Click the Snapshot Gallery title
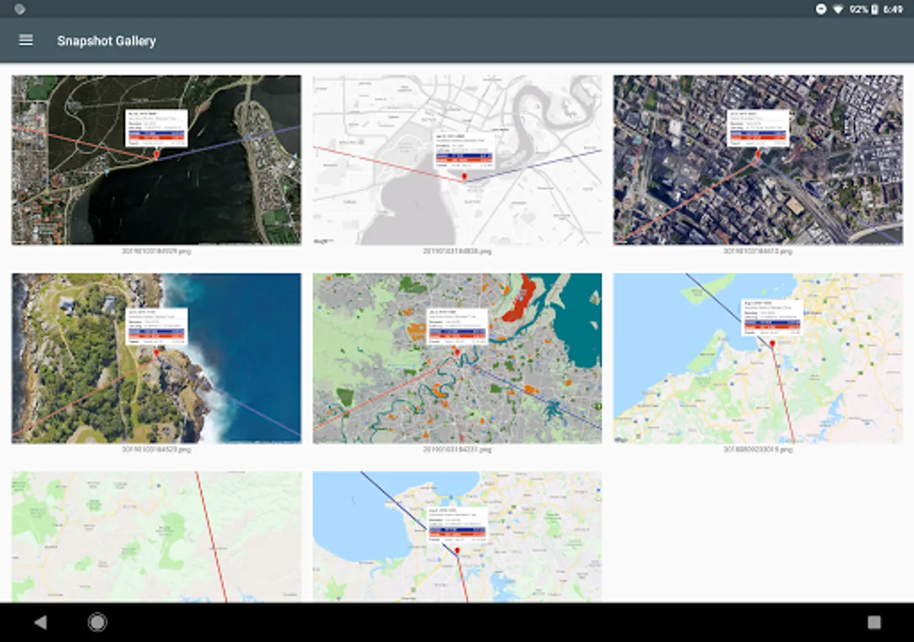 click(x=106, y=41)
